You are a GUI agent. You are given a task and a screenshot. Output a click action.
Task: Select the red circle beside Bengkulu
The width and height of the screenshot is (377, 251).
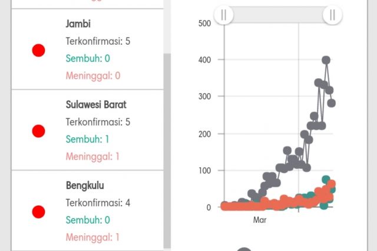38,212
